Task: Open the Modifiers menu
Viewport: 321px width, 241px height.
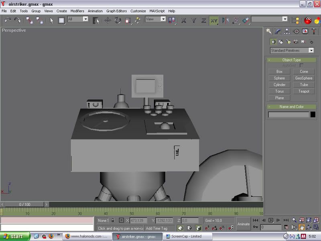Action: (x=77, y=11)
